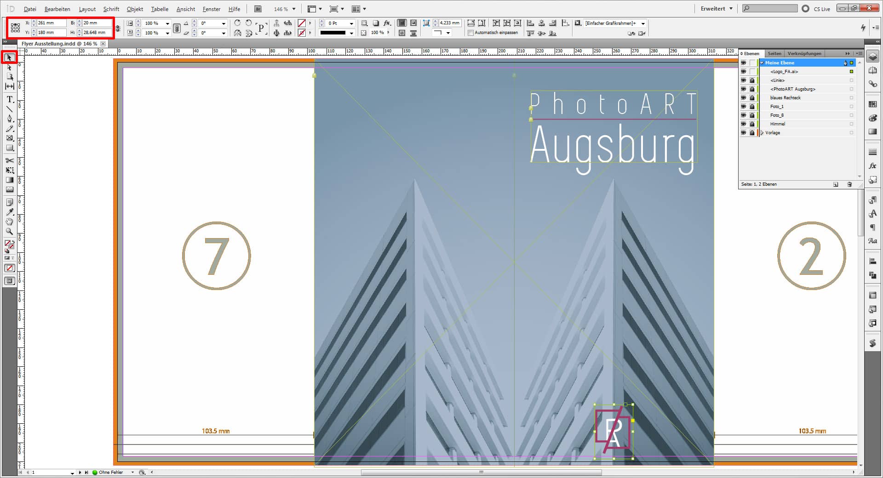Unlock the Foto_1 layer
Viewport: 883px width, 478px height.
point(752,107)
